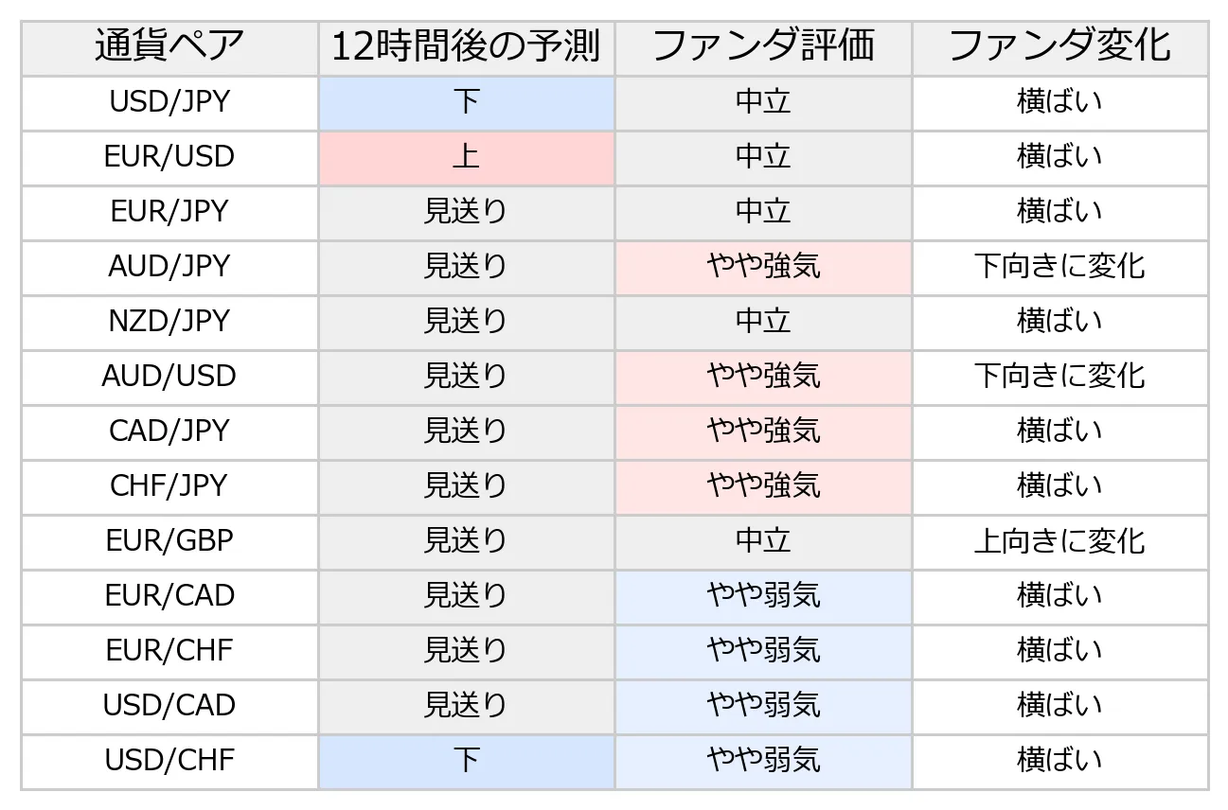
Task: Click 中立 in the EUR/JPY row
Action: (x=763, y=211)
